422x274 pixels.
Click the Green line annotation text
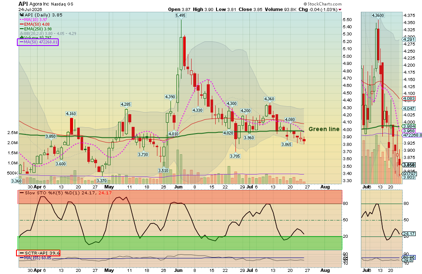pyautogui.click(x=324, y=129)
